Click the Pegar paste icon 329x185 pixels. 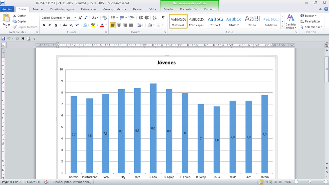click(x=6, y=18)
